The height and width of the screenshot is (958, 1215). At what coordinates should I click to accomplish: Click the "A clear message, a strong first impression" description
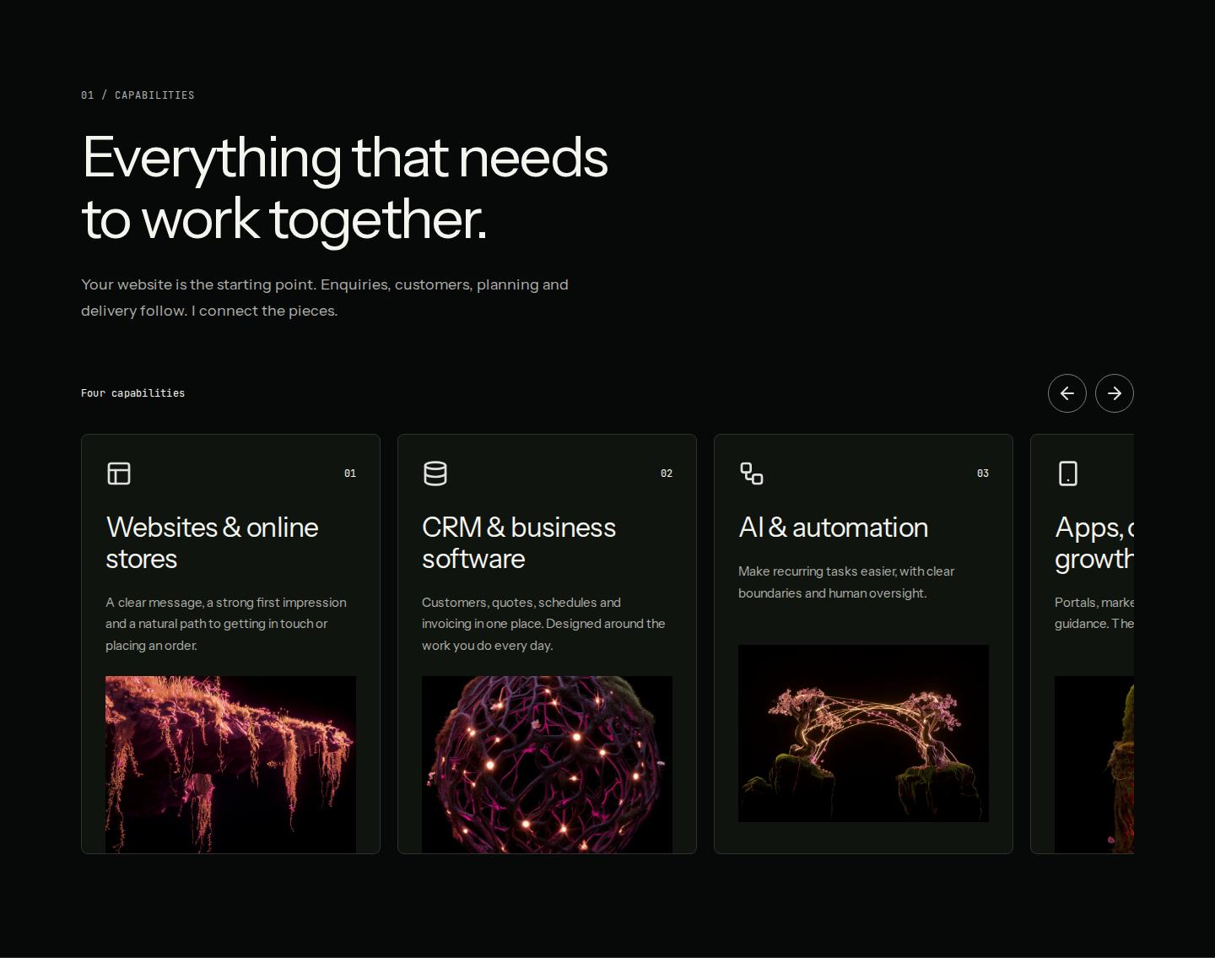[x=226, y=624]
